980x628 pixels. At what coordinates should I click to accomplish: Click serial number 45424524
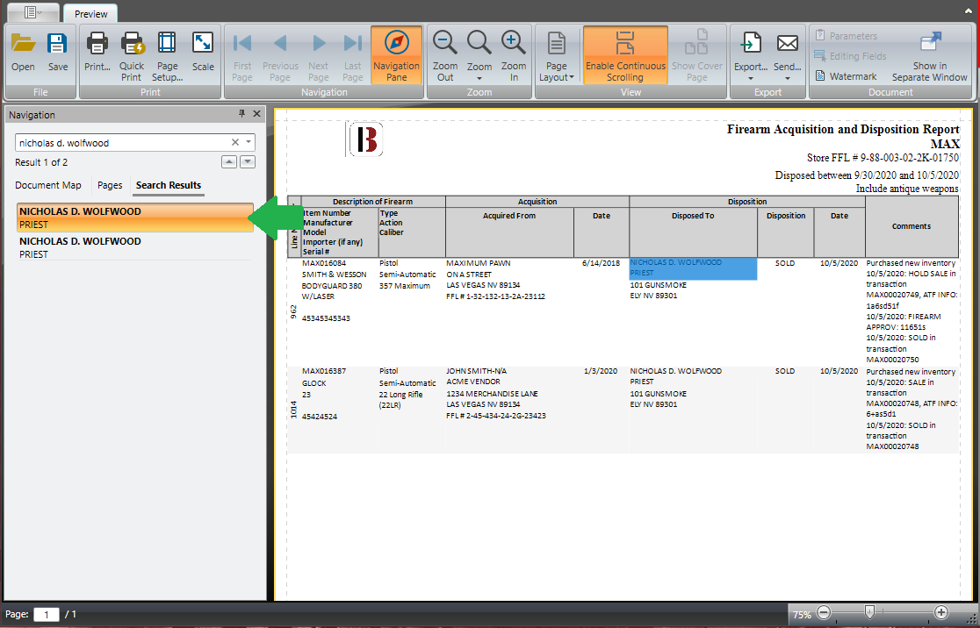click(x=320, y=417)
